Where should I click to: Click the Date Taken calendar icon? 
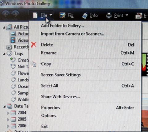10,106
